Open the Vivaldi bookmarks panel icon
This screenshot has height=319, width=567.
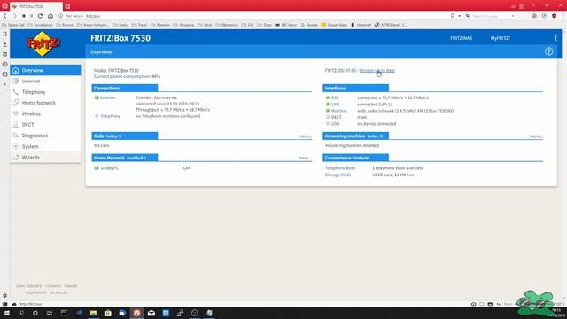4,34
